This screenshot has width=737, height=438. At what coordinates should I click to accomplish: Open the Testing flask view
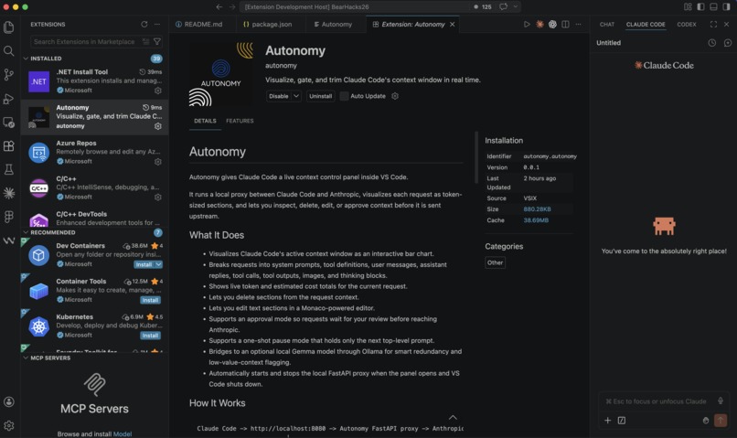click(x=9, y=170)
